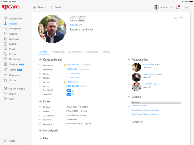
Task: Open the more options dots in profile header
Action: (181, 17)
